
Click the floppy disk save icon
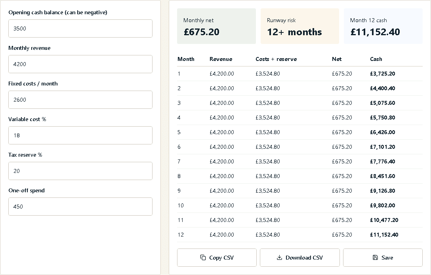click(x=375, y=258)
